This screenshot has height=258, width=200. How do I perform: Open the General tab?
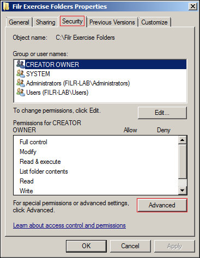[19, 22]
